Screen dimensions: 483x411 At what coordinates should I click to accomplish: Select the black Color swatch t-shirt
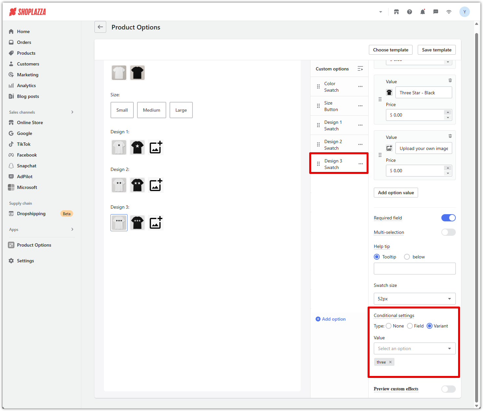[137, 73]
